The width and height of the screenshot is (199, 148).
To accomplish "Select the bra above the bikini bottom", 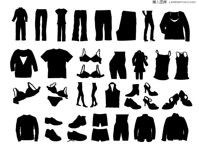I will click(x=57, y=90).
